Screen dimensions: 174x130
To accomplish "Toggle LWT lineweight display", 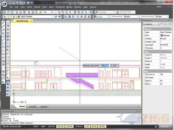I will point(87,127).
